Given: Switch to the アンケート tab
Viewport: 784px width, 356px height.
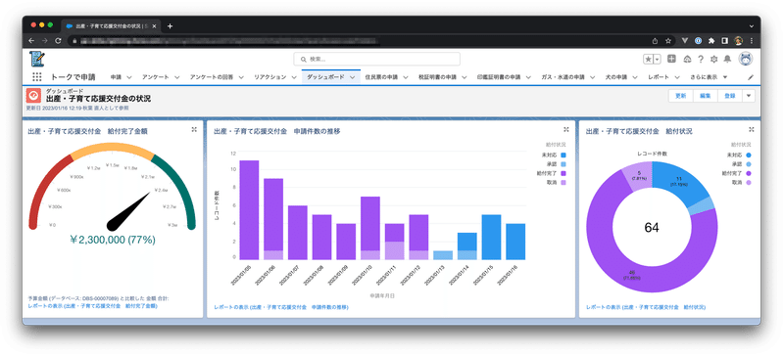Looking at the screenshot, I should tap(155, 77).
